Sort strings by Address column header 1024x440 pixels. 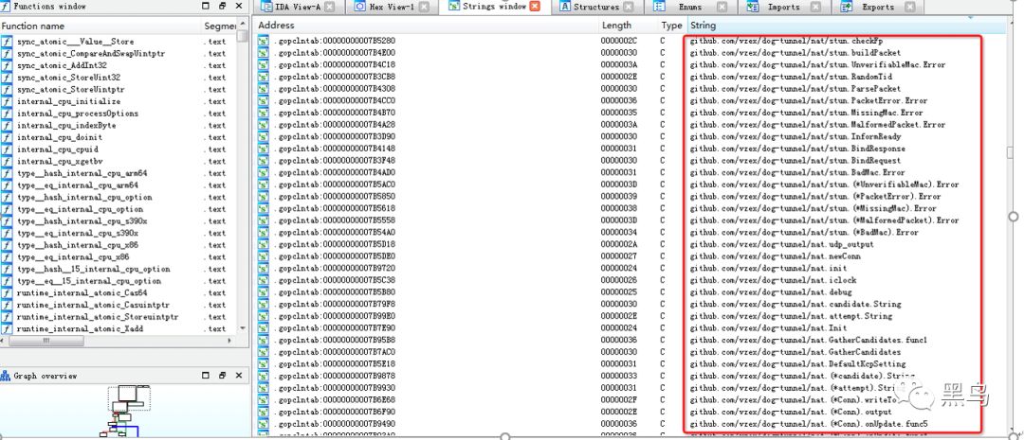[426, 26]
